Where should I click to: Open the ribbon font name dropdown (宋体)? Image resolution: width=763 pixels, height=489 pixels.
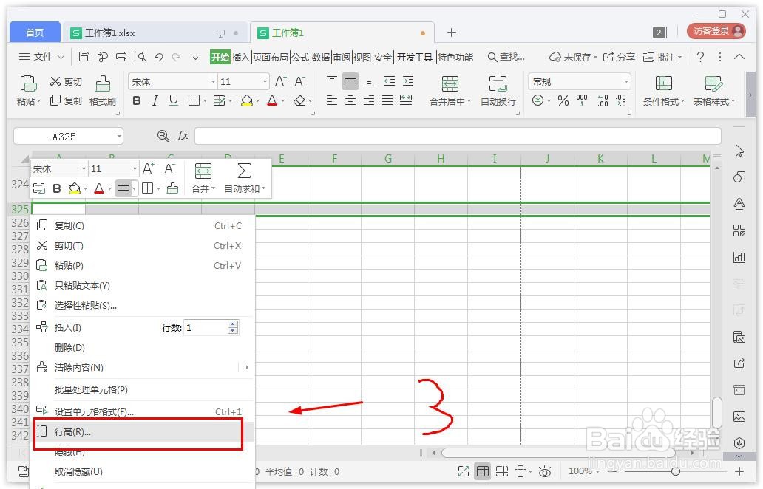pos(213,82)
